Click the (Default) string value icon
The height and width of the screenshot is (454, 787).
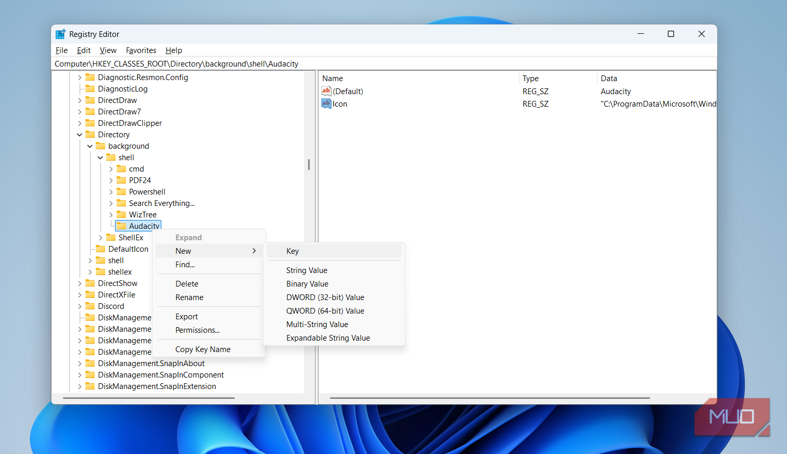pos(326,91)
